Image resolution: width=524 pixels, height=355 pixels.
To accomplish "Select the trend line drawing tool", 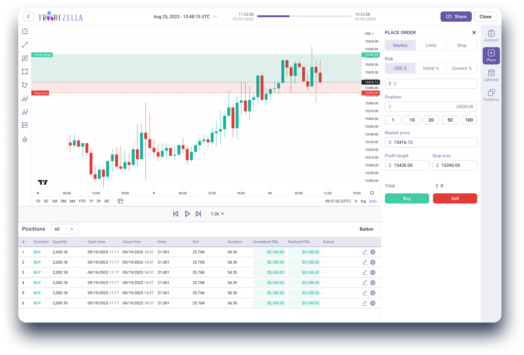I will (x=25, y=45).
